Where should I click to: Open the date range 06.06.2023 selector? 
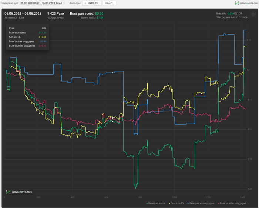tap(41, 3)
